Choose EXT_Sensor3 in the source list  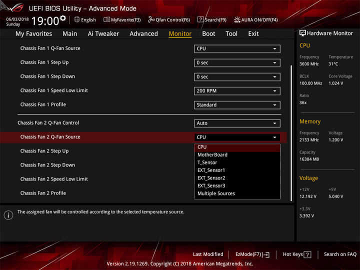pos(237,185)
